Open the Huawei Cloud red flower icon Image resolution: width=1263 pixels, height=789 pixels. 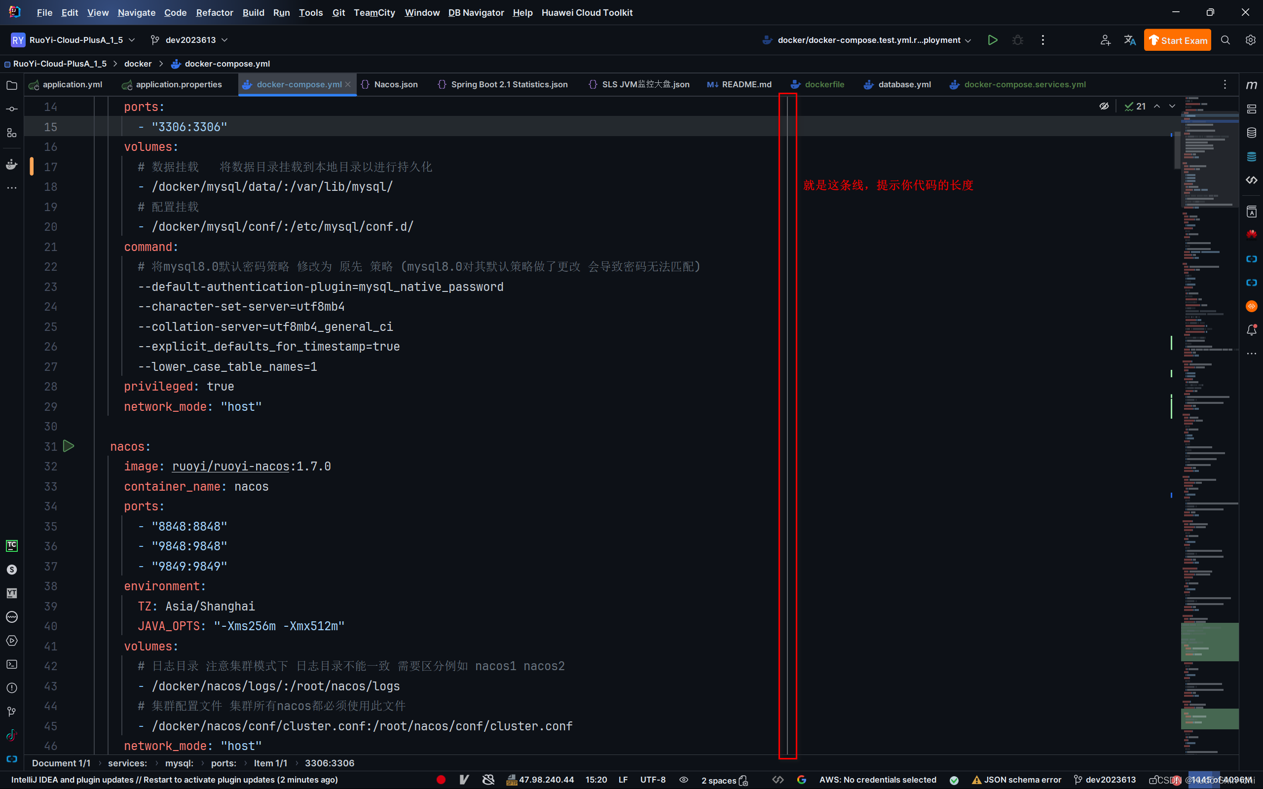click(x=1252, y=234)
